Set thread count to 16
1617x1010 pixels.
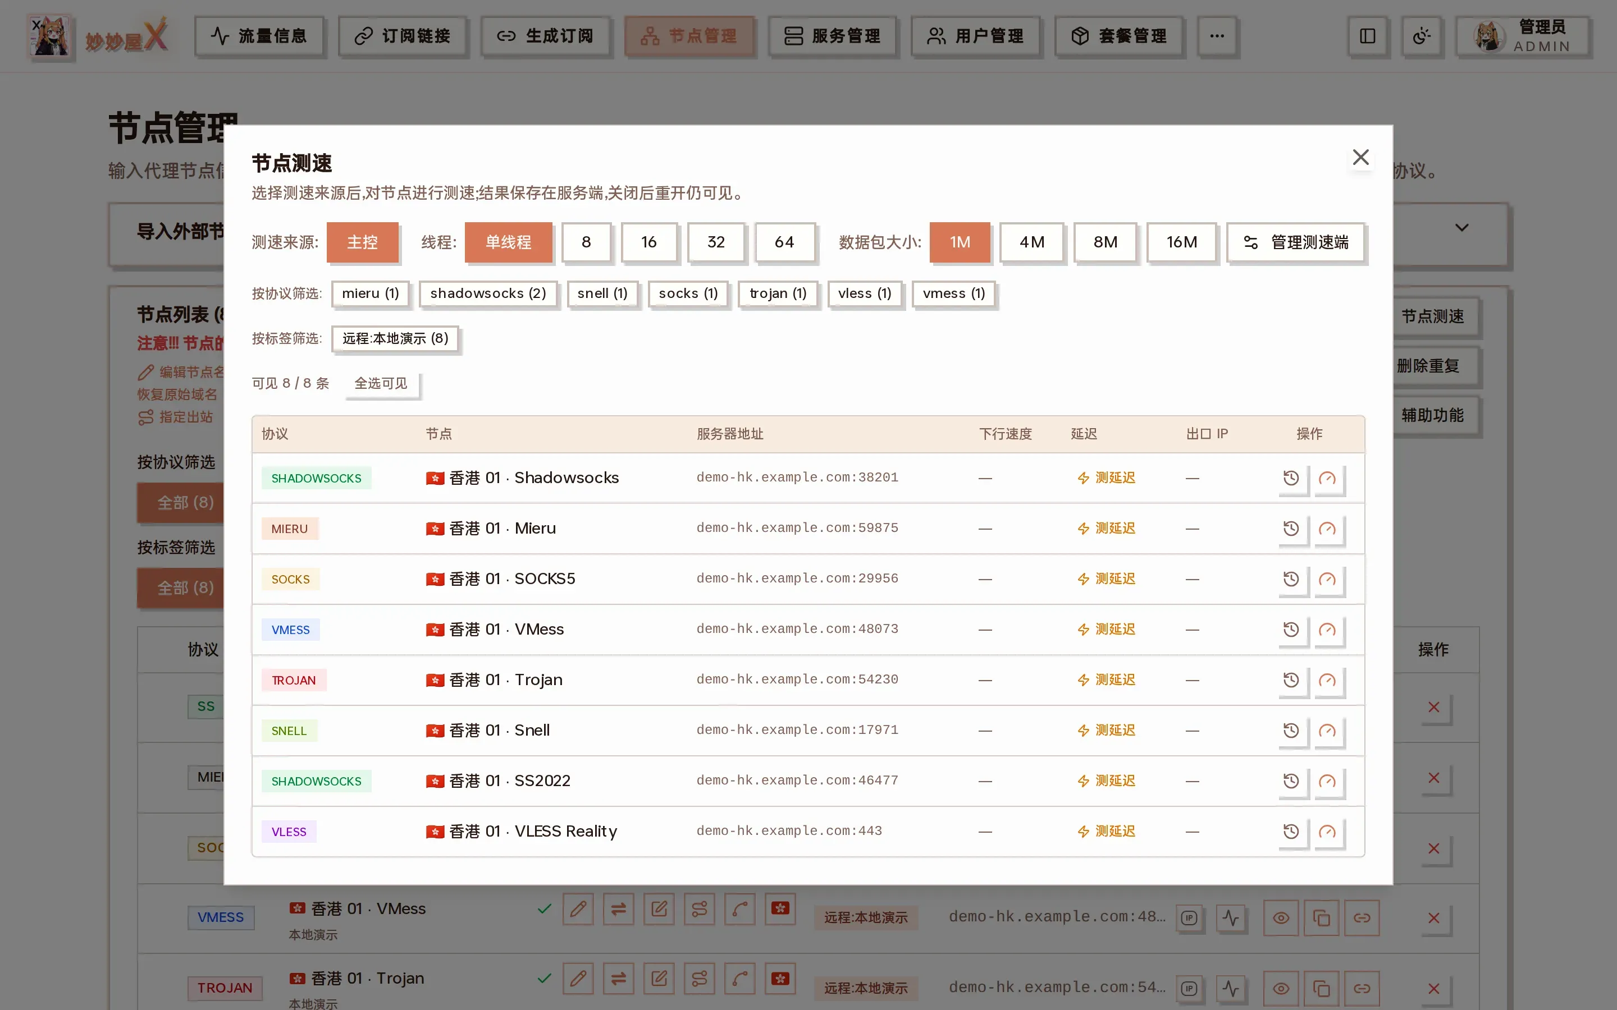(649, 242)
